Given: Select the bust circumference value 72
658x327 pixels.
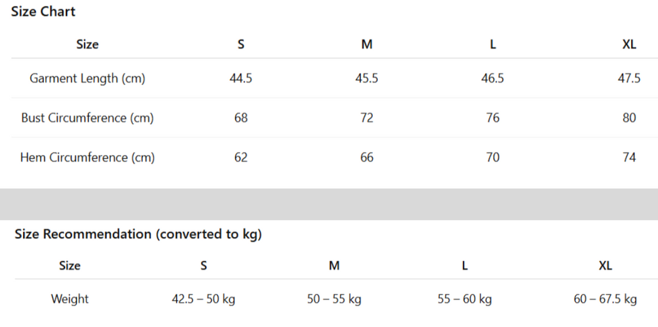Looking at the screenshot, I should coord(367,118).
